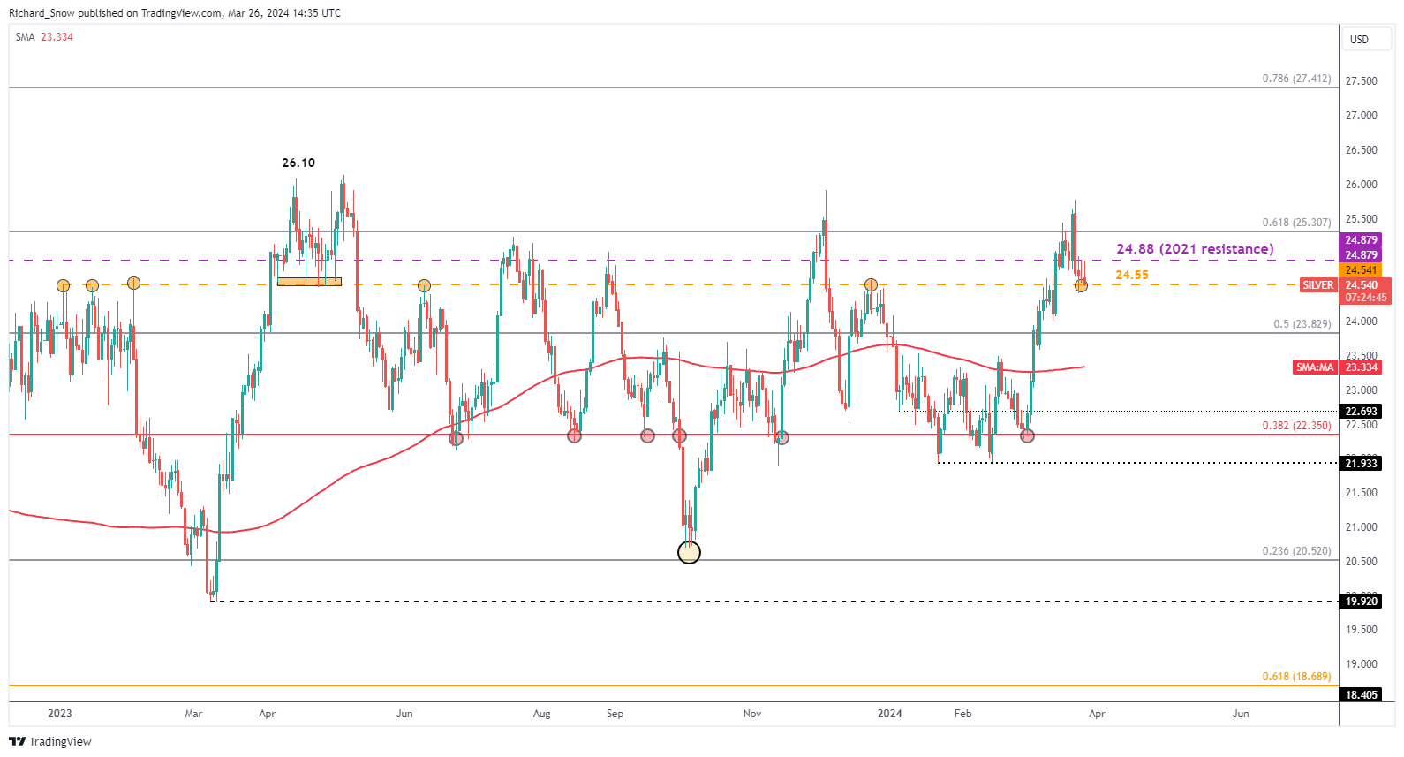The height and width of the screenshot is (757, 1404).
Task: Select the 21.933 price tag on axis
Action: click(1361, 464)
